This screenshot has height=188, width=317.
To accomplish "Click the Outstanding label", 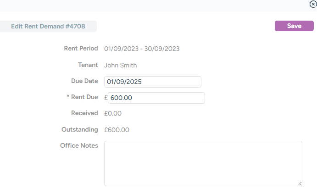I will 80,129.
